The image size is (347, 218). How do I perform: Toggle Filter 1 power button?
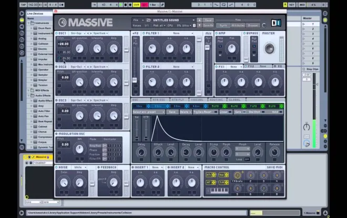(144, 33)
